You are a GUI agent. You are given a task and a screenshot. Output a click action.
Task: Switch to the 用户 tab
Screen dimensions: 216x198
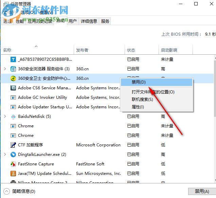click(x=73, y=21)
